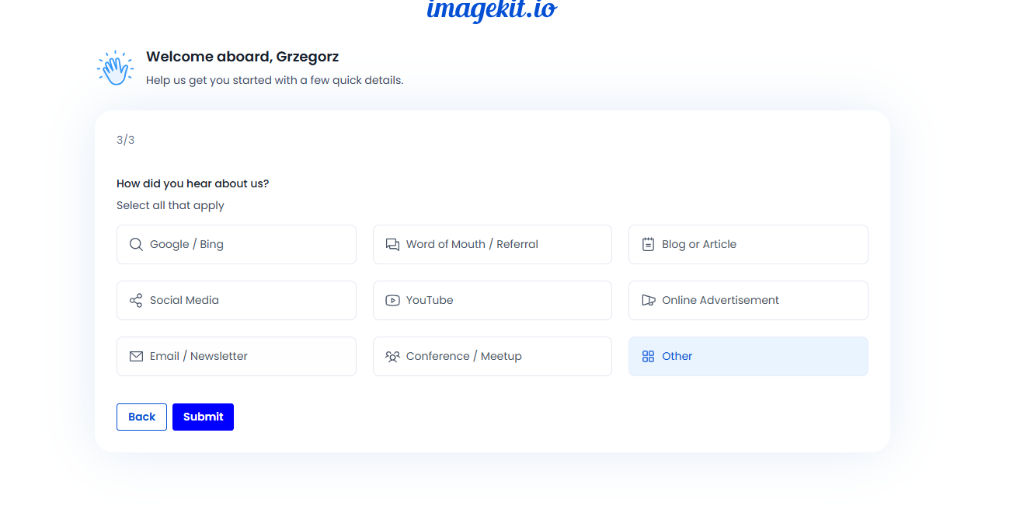1020x527 pixels.
Task: Click the magnifying glass icon for Google / Bing
Action: coord(136,244)
